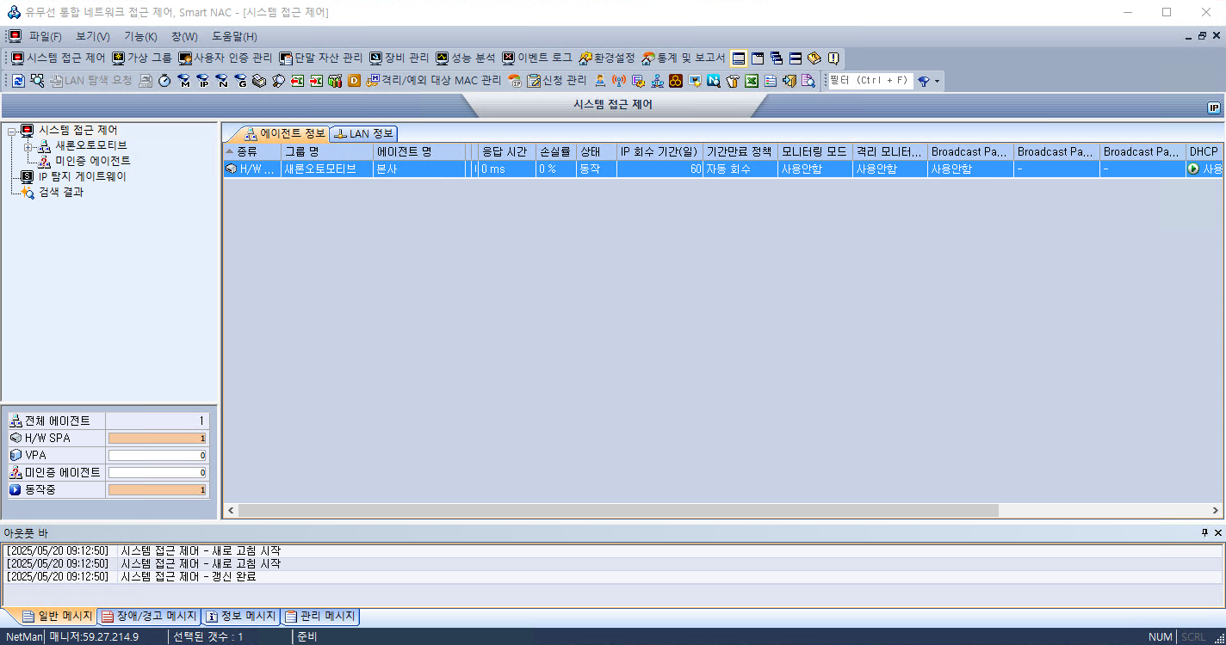The image size is (1226, 645).
Task: Open the bookshelf icon in the toolbar
Action: 335,81
